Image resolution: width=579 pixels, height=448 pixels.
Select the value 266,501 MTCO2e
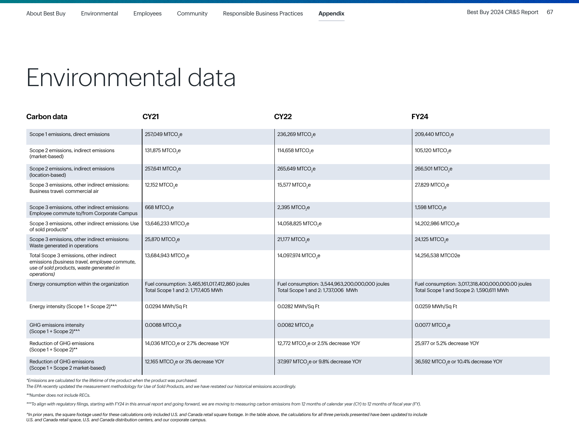click(x=433, y=169)
